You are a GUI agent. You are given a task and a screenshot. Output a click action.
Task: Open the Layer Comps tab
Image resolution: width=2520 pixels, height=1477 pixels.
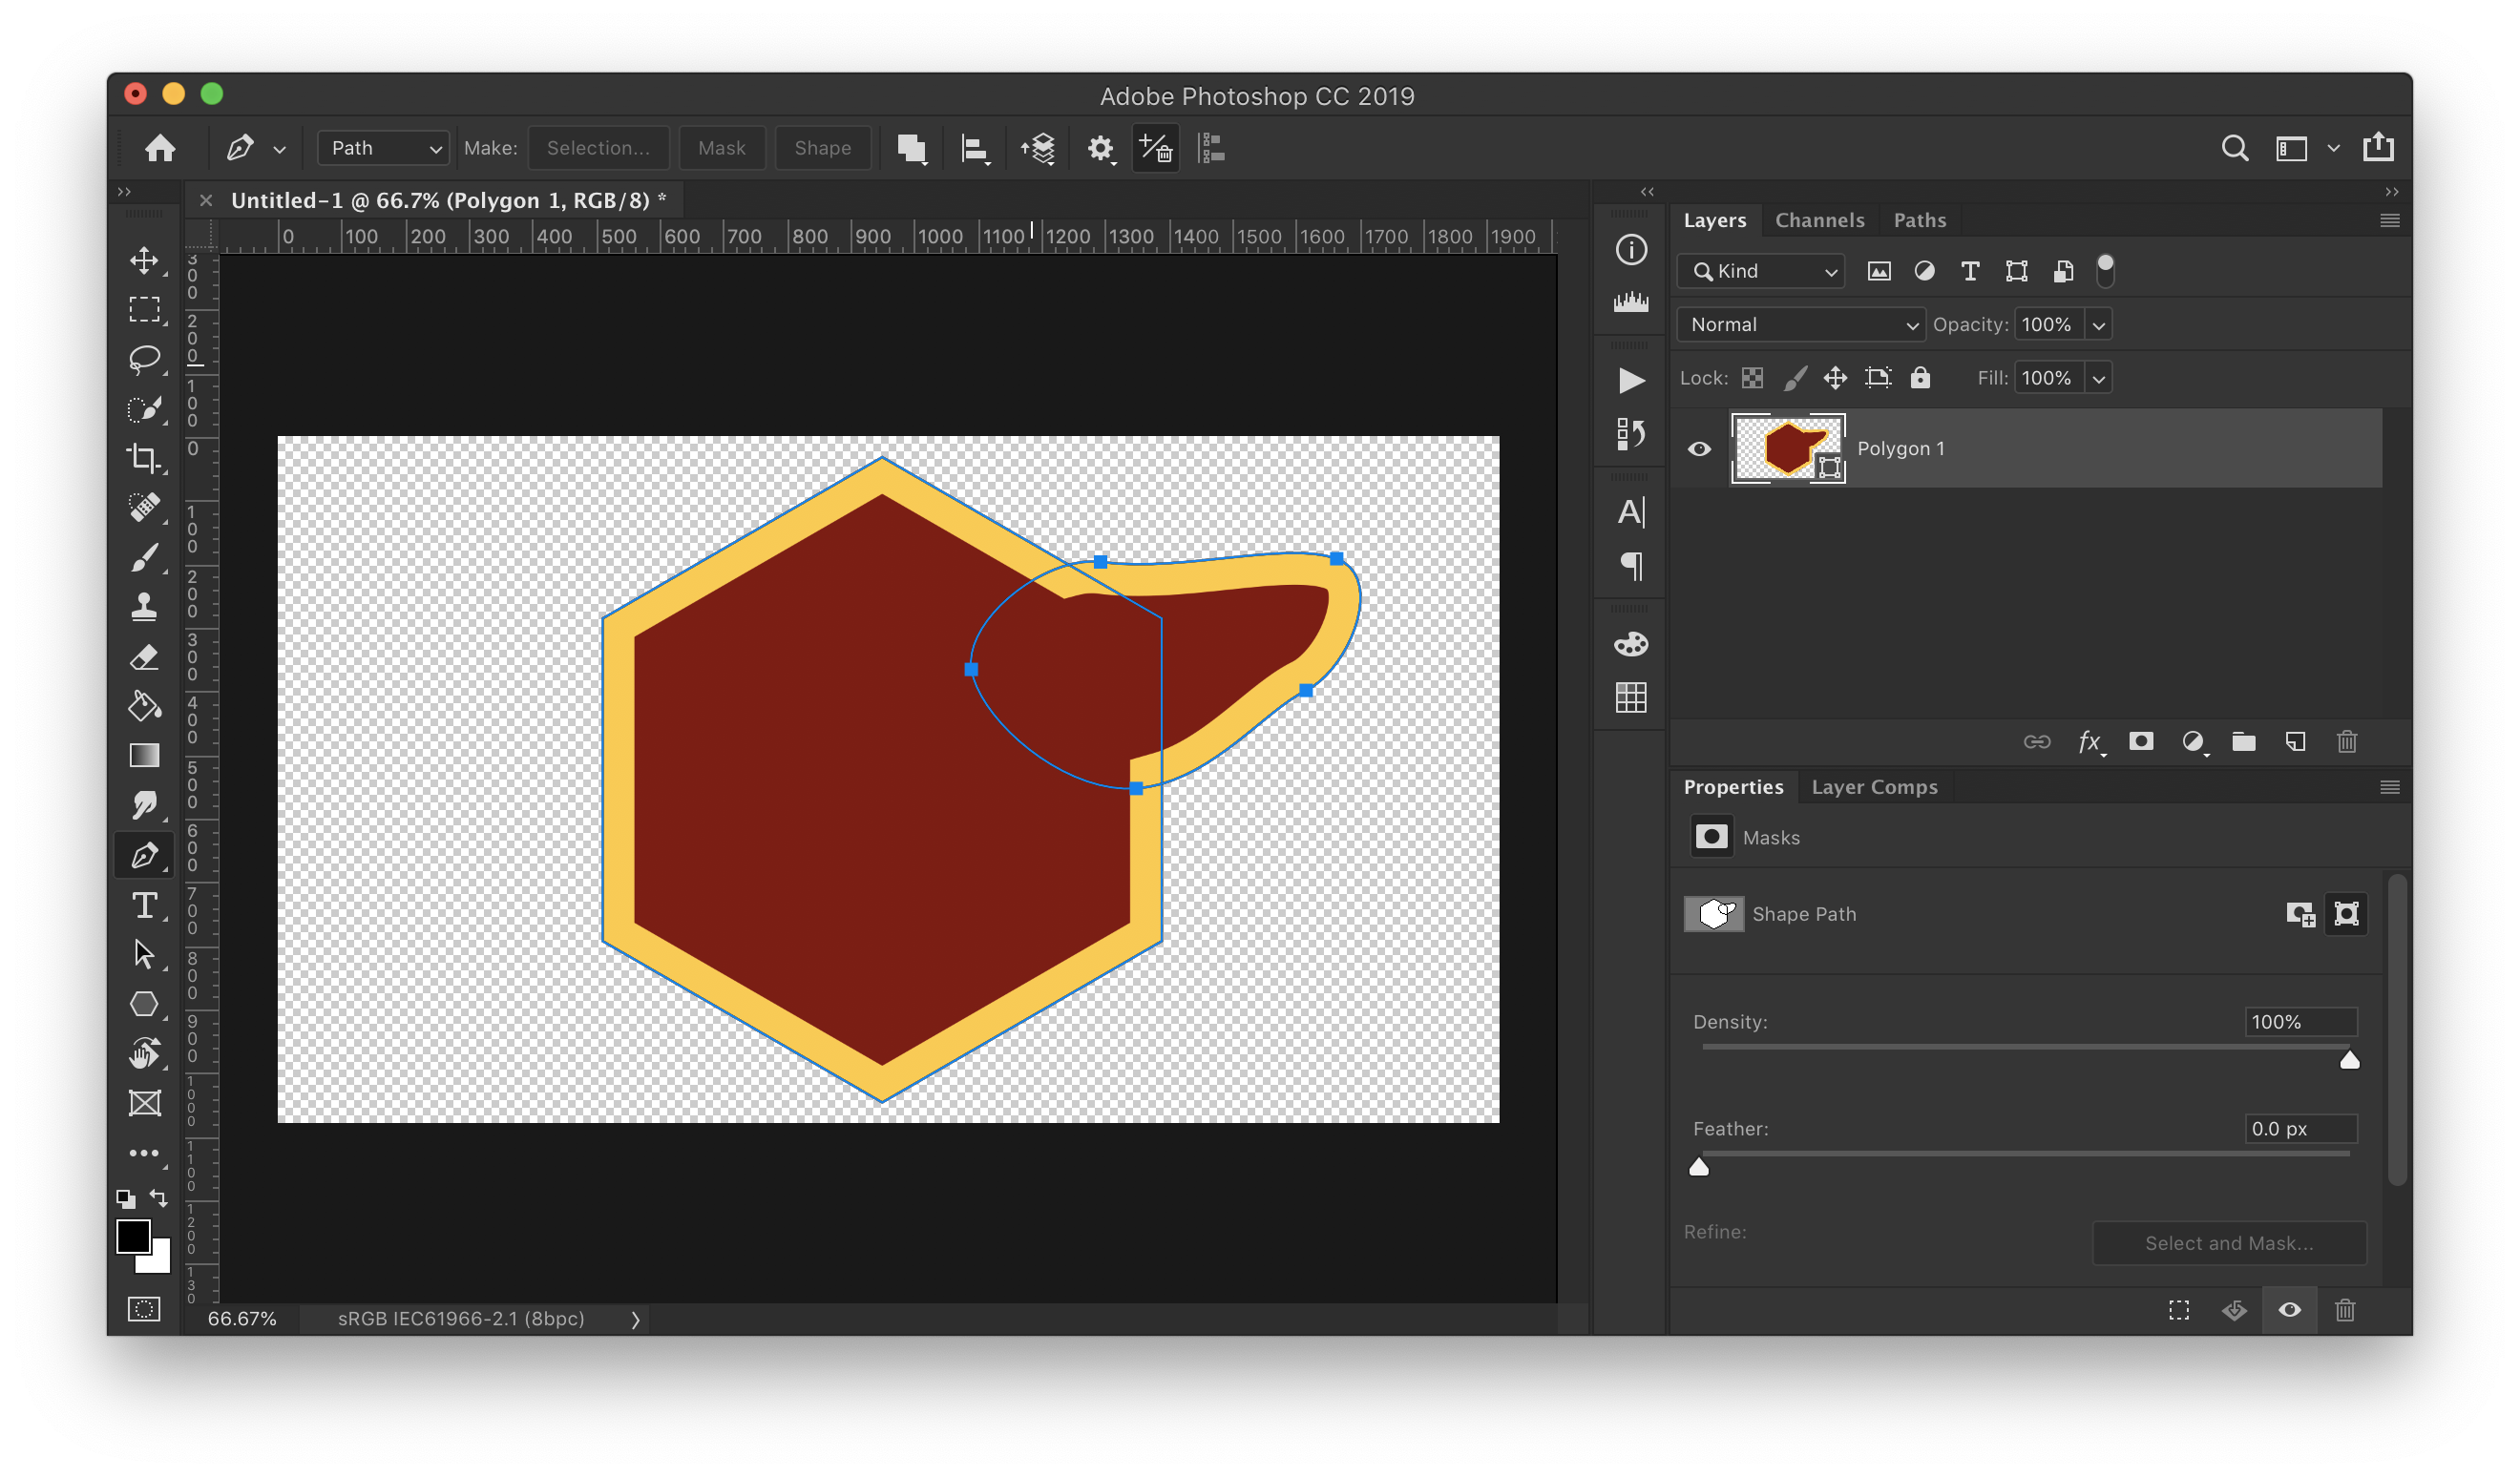click(1874, 786)
